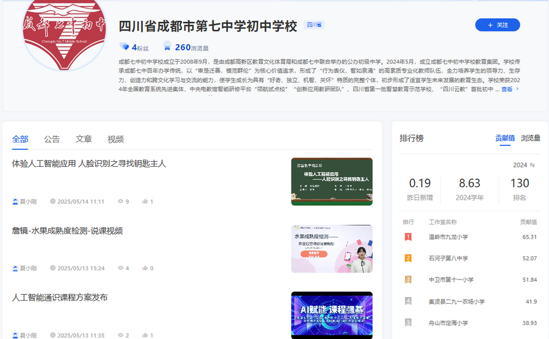Screen dimensions: 549x339
Task: Open the 视频 tab
Action: pos(115,139)
